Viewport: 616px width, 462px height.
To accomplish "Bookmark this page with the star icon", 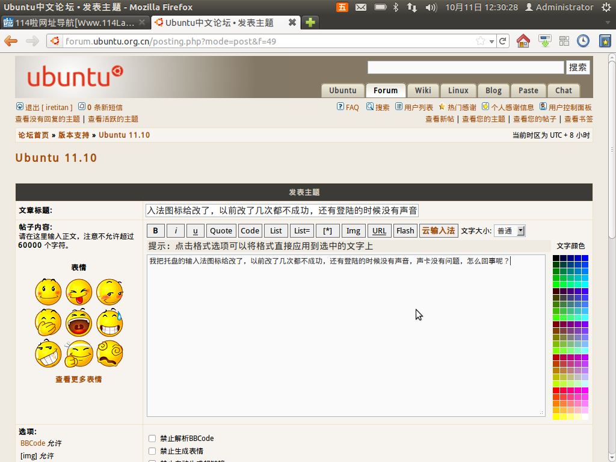I will point(480,41).
